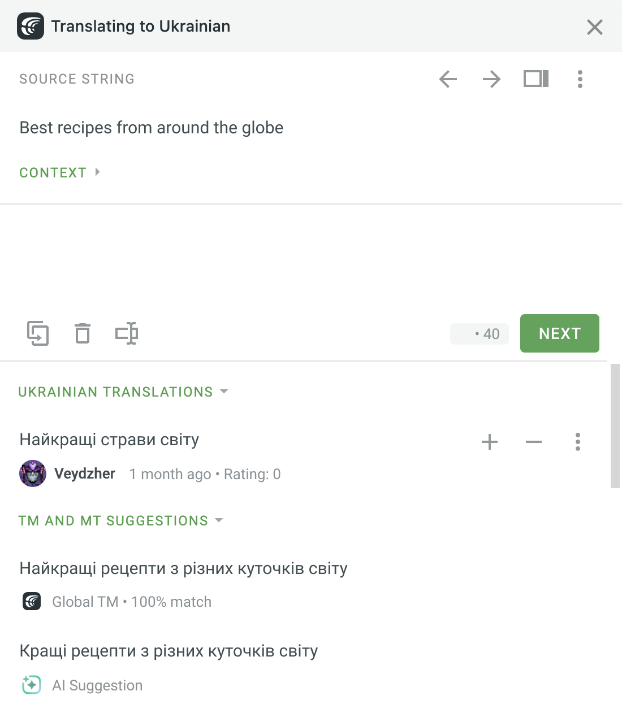The height and width of the screenshot is (713, 622).
Task: Click Veydzher's username
Action: coord(85,473)
